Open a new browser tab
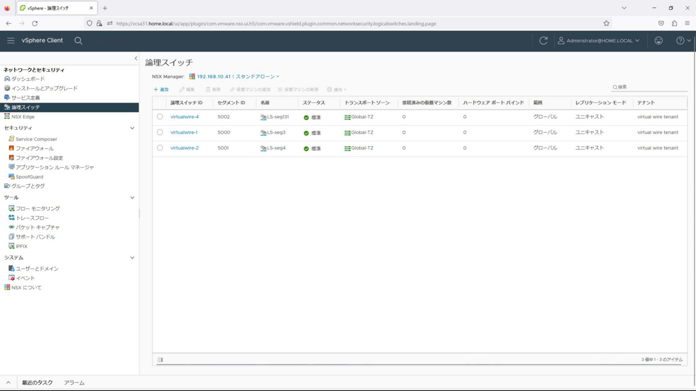This screenshot has height=391, width=696. point(105,8)
